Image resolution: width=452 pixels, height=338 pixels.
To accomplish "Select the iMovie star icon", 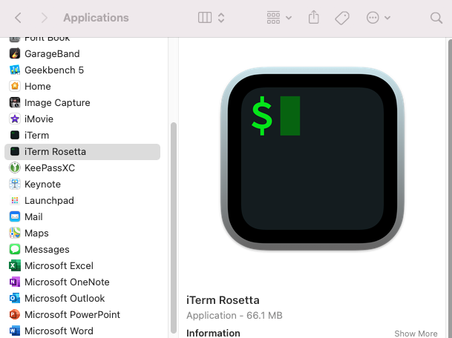I will tap(15, 119).
